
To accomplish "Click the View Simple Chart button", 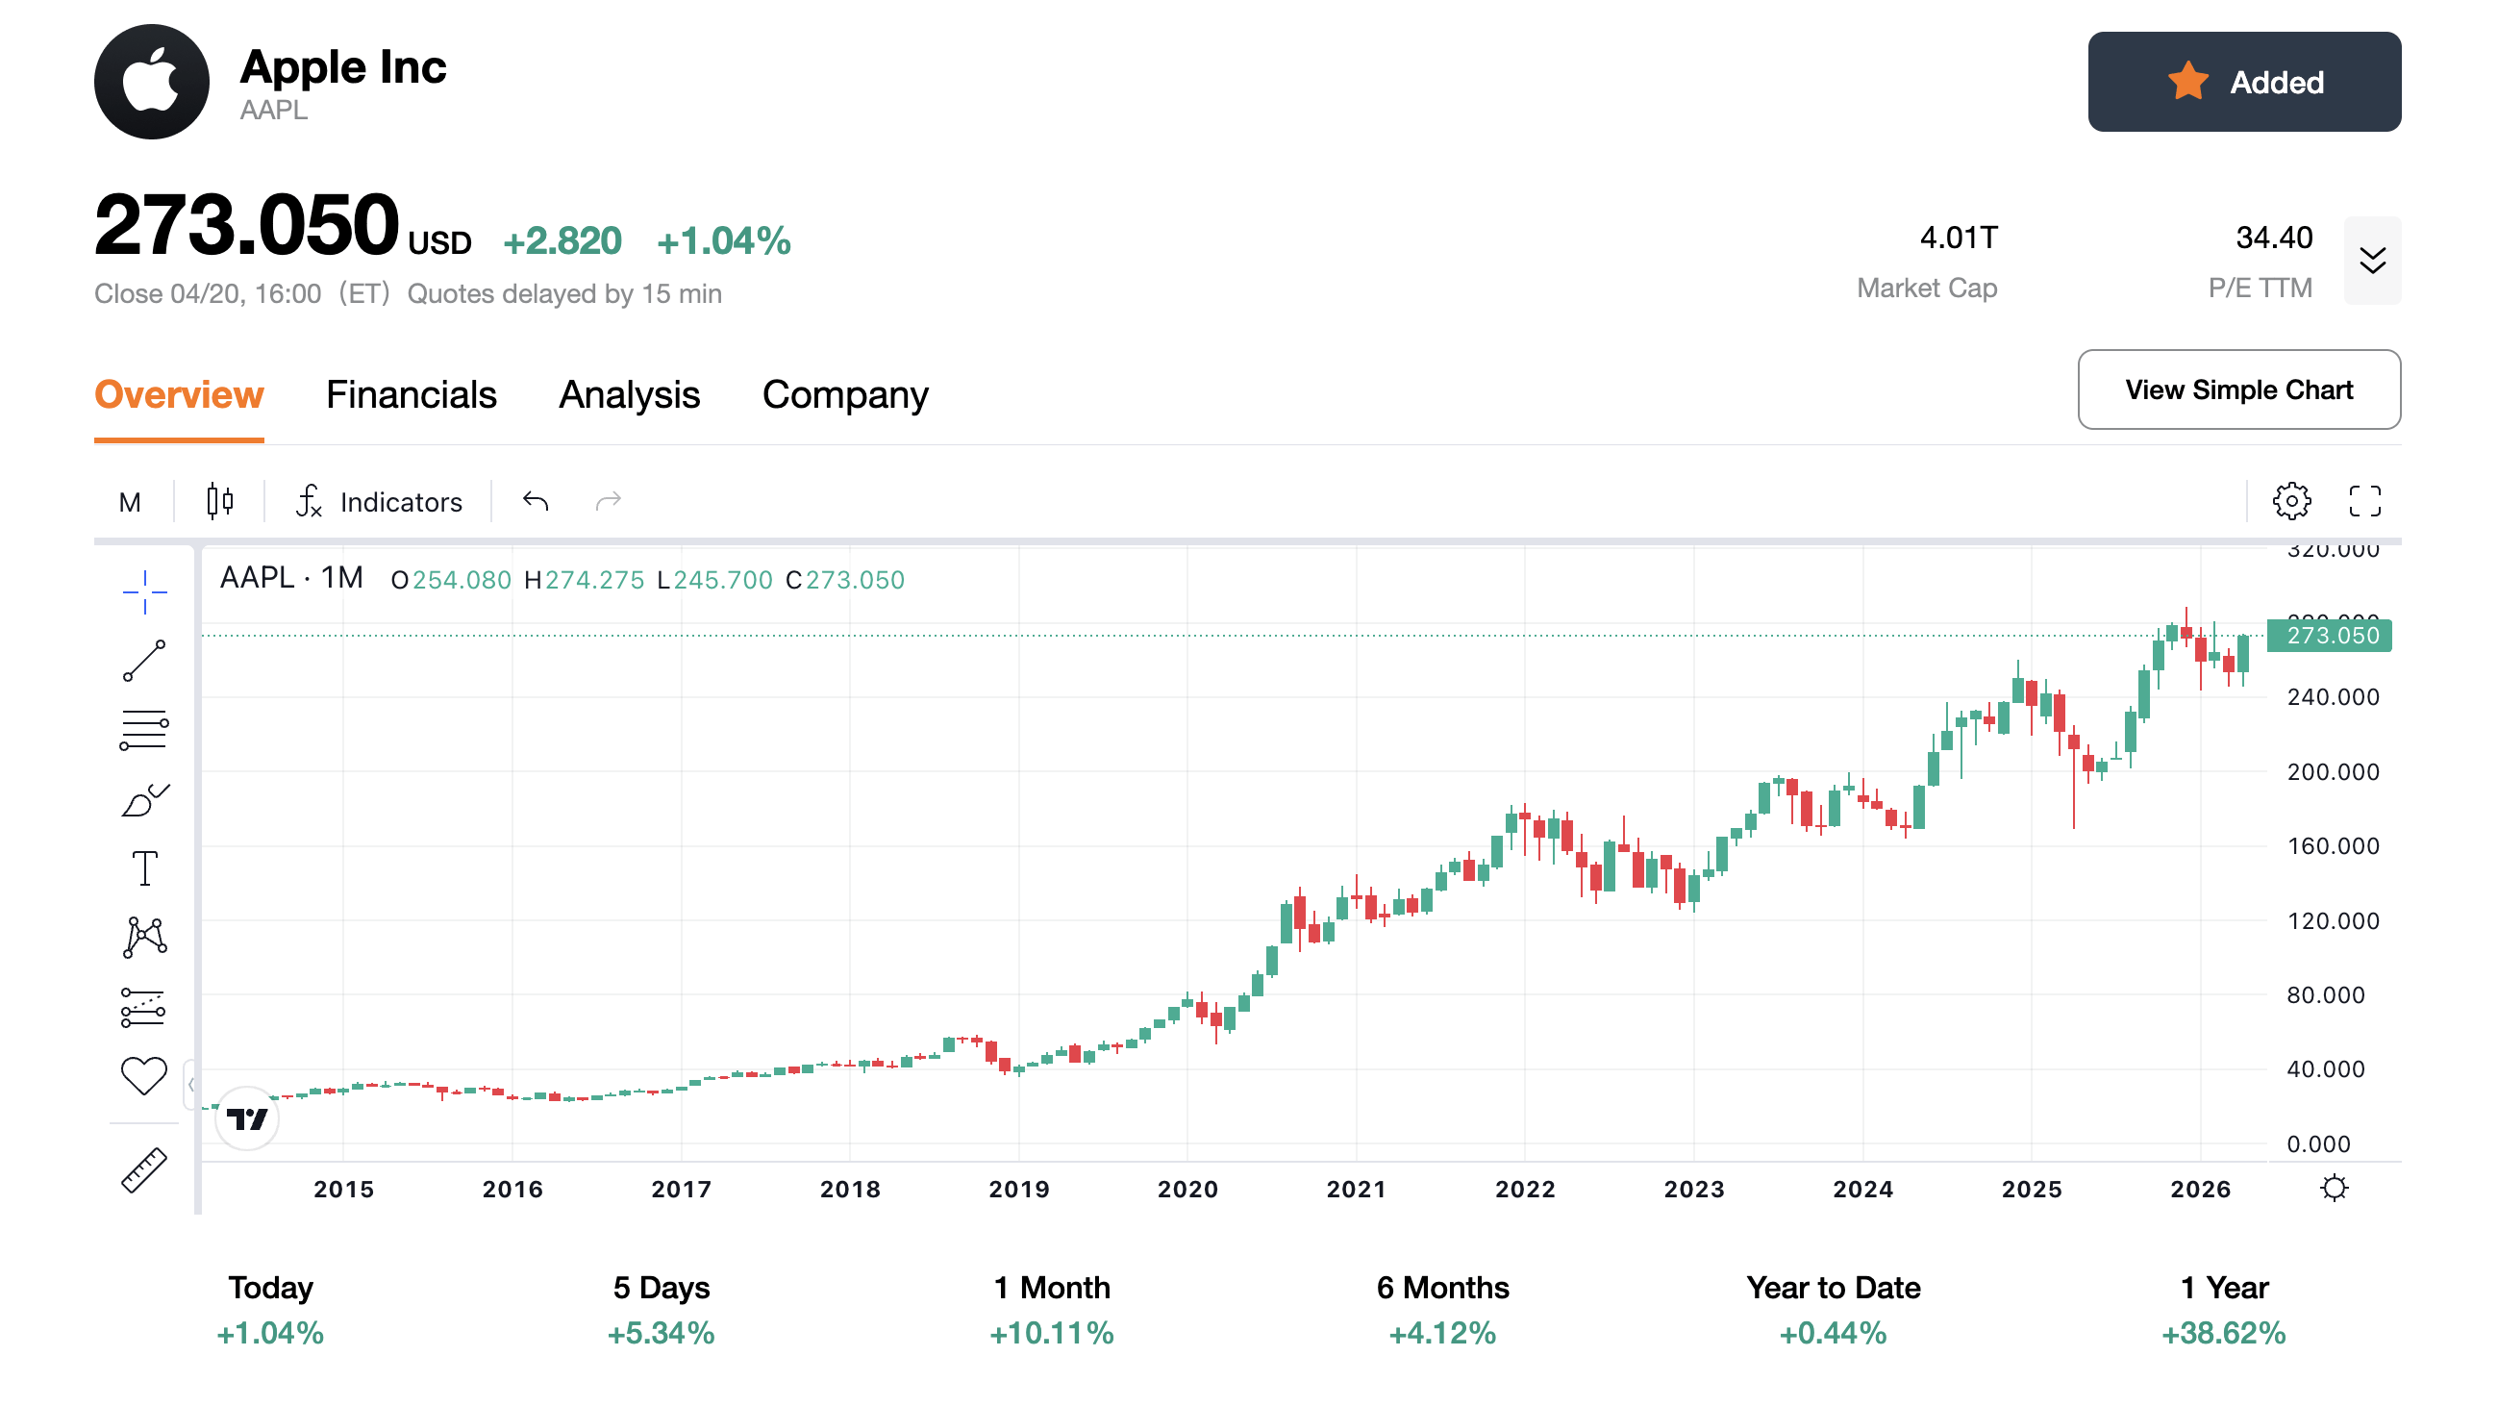I will 2238,389.
